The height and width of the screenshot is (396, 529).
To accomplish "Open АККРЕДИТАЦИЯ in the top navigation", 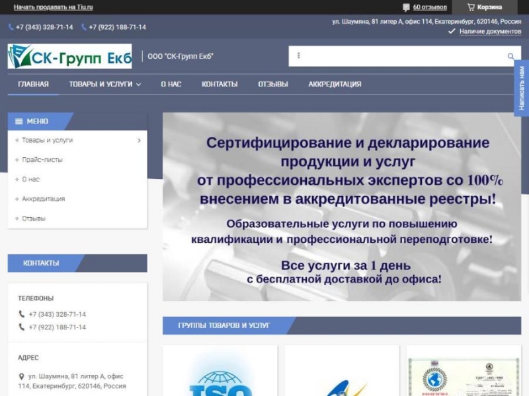I will 335,84.
